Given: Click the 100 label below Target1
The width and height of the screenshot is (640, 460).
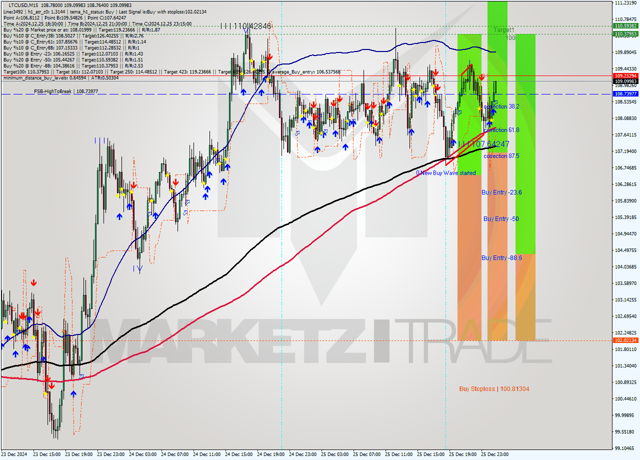Looking at the screenshot, I should point(510,37).
